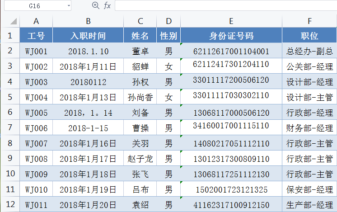The height and width of the screenshot is (212, 337).
Task: Select row 12 header
Action: (x=10, y=204)
